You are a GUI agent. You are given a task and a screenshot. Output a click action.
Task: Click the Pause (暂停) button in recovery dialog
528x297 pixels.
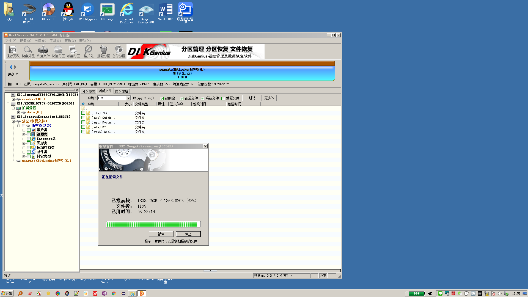[161, 234]
